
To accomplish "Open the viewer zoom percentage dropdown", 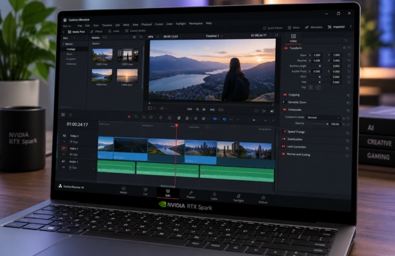I will pyautogui.click(x=153, y=37).
